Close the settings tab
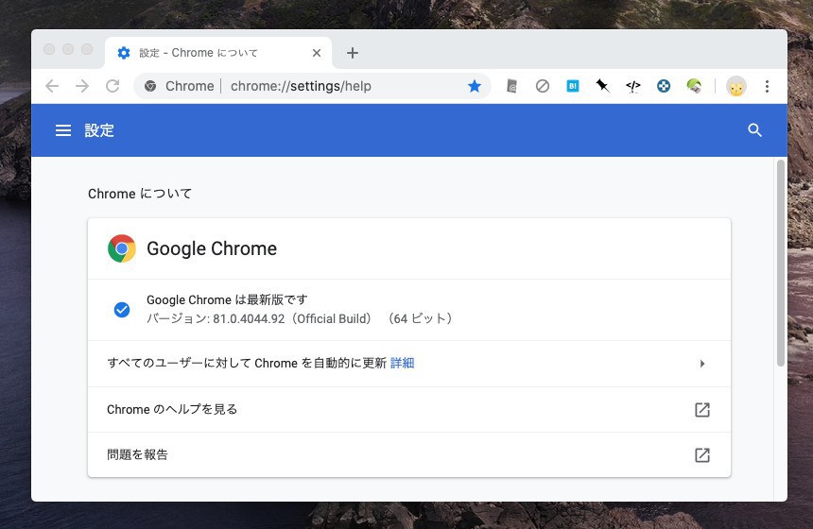813x529 pixels. [x=317, y=53]
